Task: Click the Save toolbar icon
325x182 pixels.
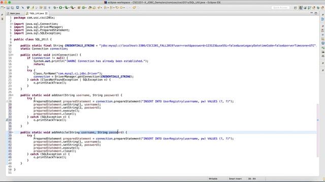Action: pos(8,8)
